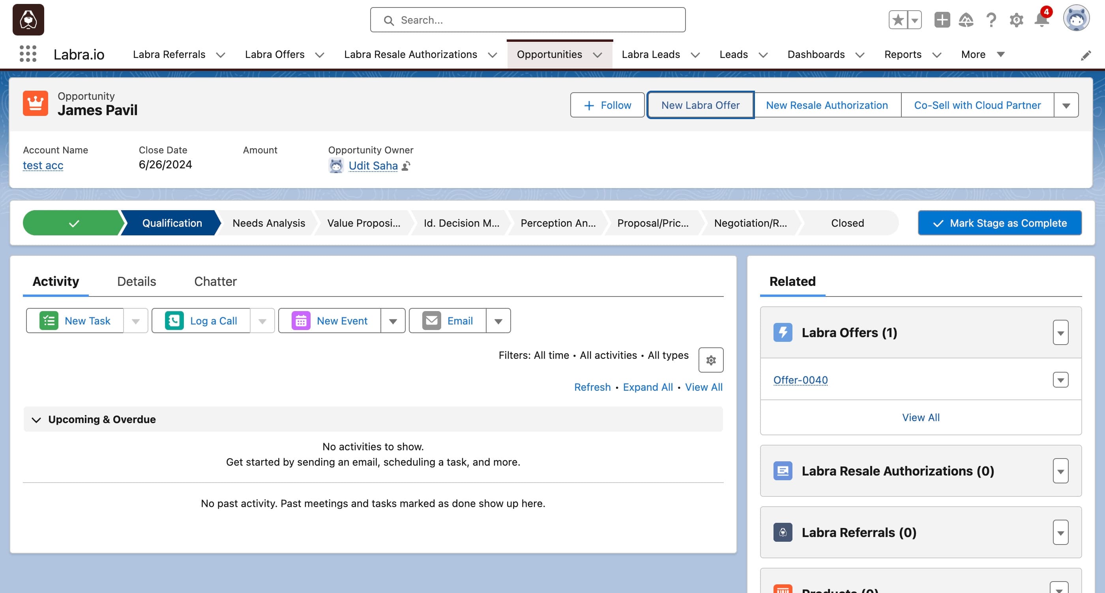Image resolution: width=1105 pixels, height=593 pixels.
Task: Click the Labra Referrals icon
Action: (783, 532)
